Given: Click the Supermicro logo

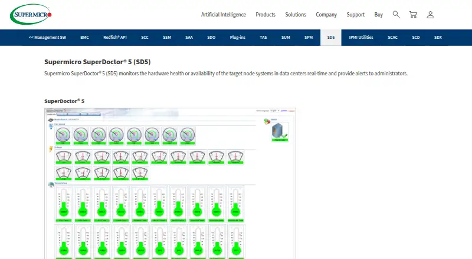Looking at the screenshot, I should pos(31,14).
